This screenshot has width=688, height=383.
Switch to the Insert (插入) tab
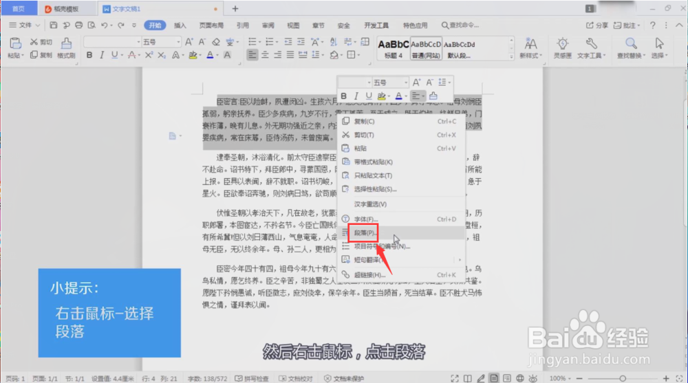pos(180,25)
